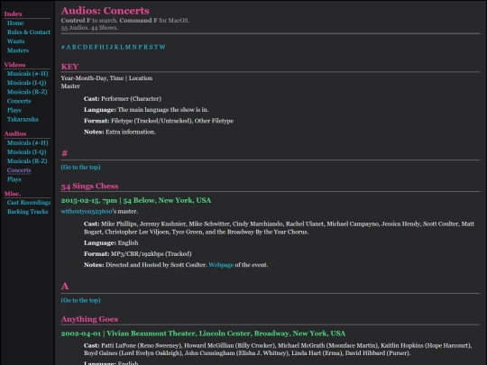
Task: Jump to the # section anchor
Action: pyautogui.click(x=63, y=47)
